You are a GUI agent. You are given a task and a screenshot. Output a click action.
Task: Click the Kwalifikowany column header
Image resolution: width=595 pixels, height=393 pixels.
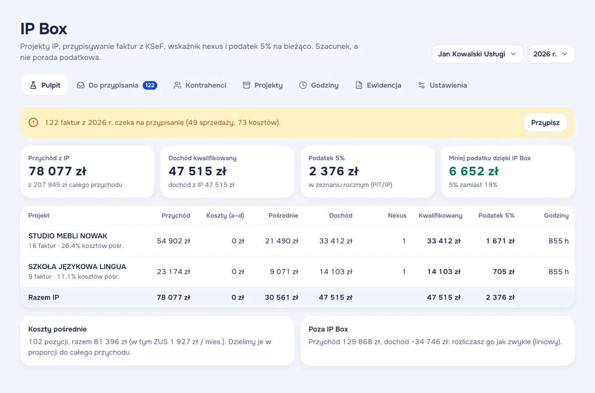coord(441,216)
